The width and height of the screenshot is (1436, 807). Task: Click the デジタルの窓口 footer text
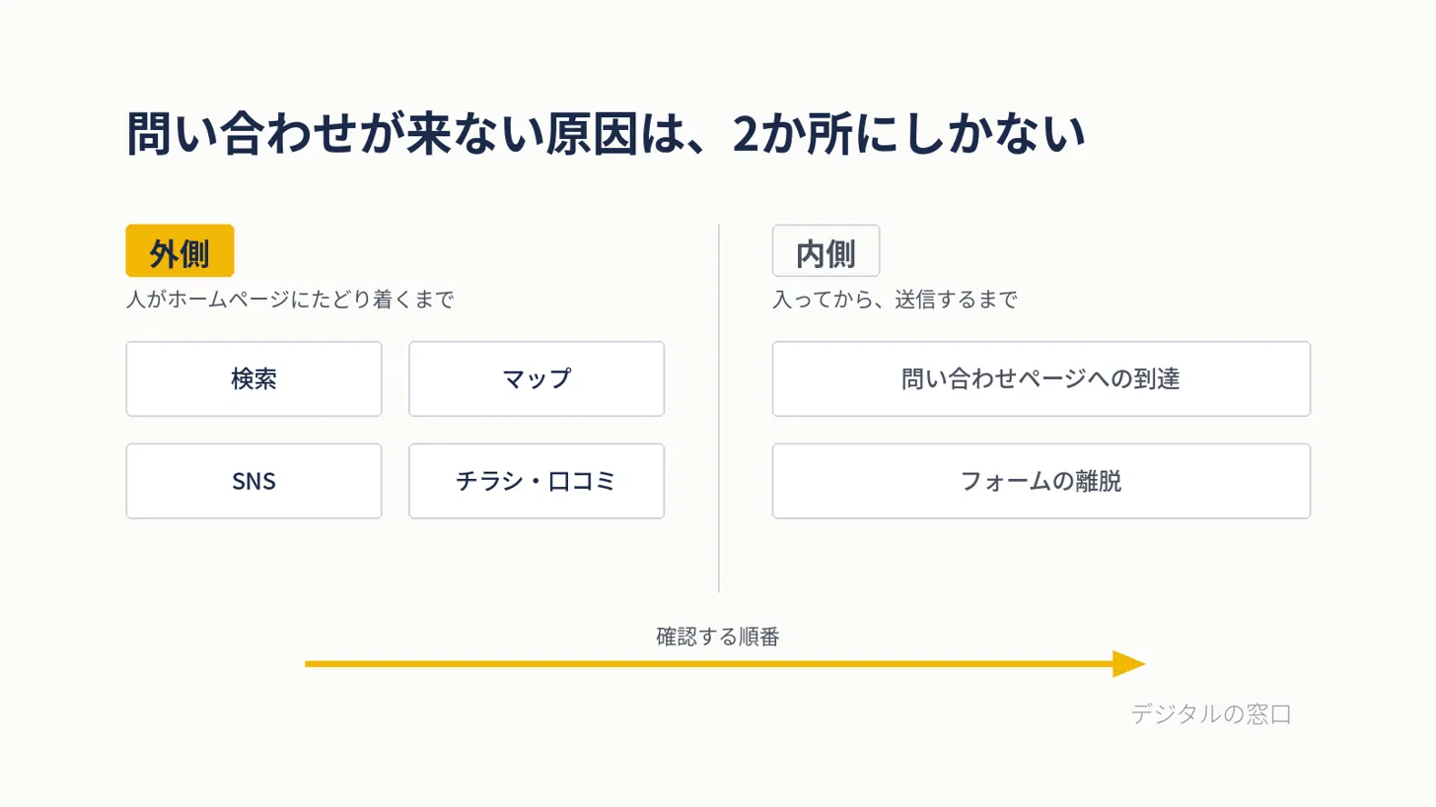click(1211, 714)
